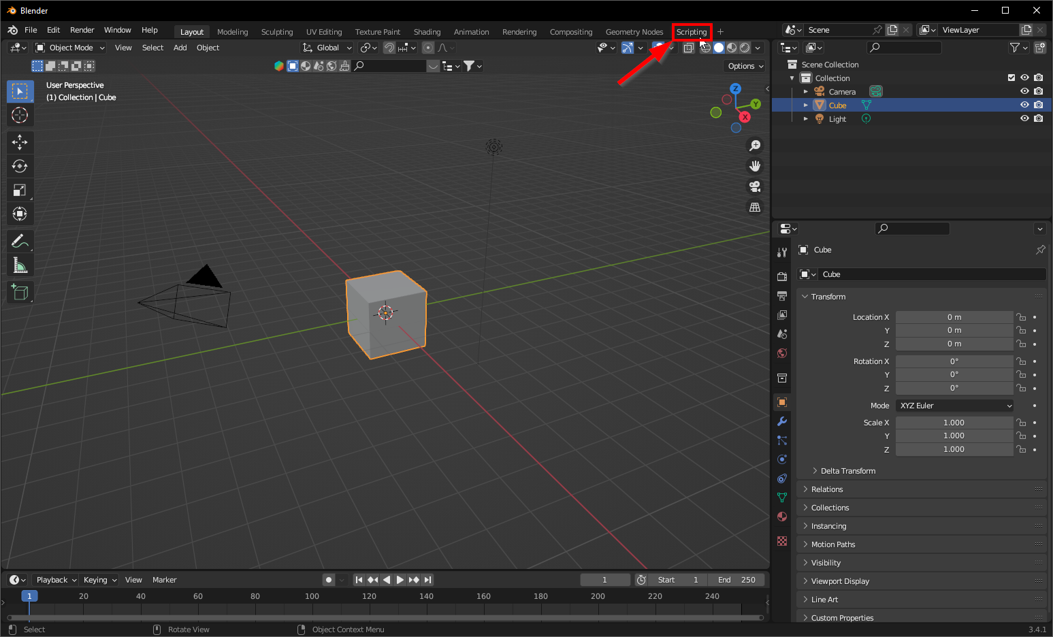Open viewport Options dropdown
Viewport: 1053px width, 637px height.
pos(745,66)
